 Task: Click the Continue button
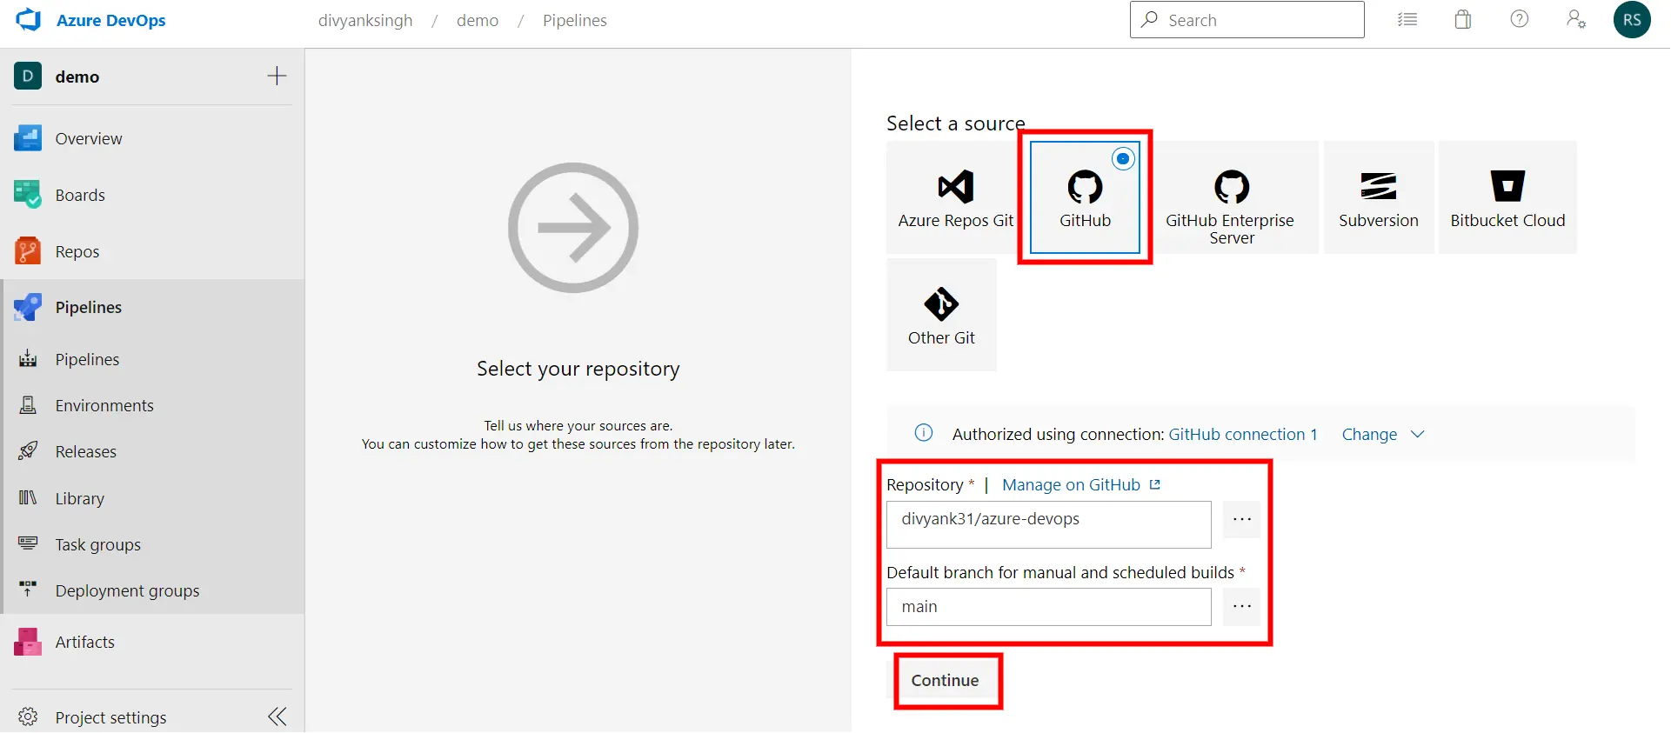tap(945, 681)
